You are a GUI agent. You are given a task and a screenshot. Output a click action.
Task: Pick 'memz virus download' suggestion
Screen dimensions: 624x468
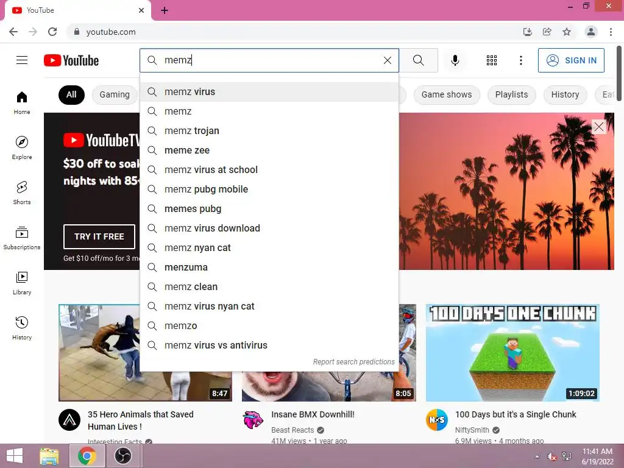coord(269,229)
